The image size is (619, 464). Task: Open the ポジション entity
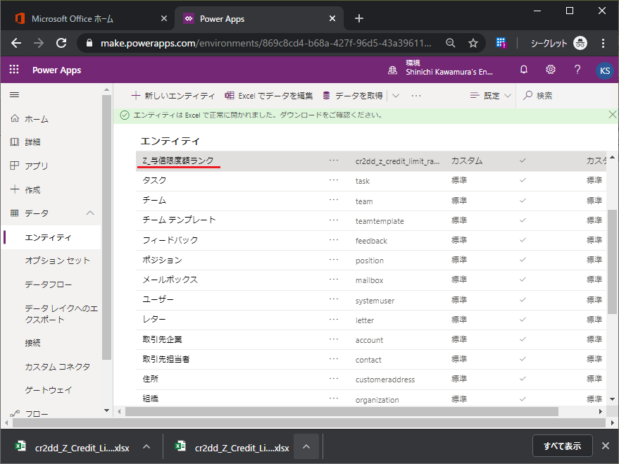click(x=162, y=260)
